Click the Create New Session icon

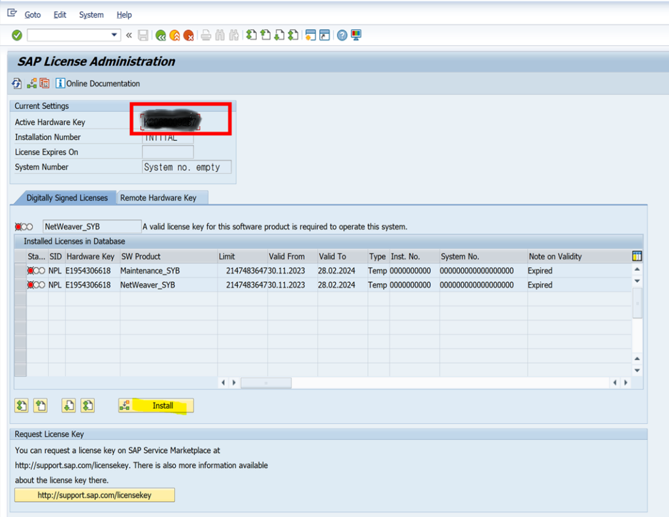[310, 35]
